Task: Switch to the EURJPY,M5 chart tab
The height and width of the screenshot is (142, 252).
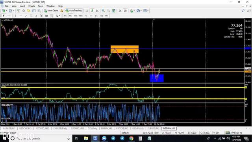Action: click(106, 129)
